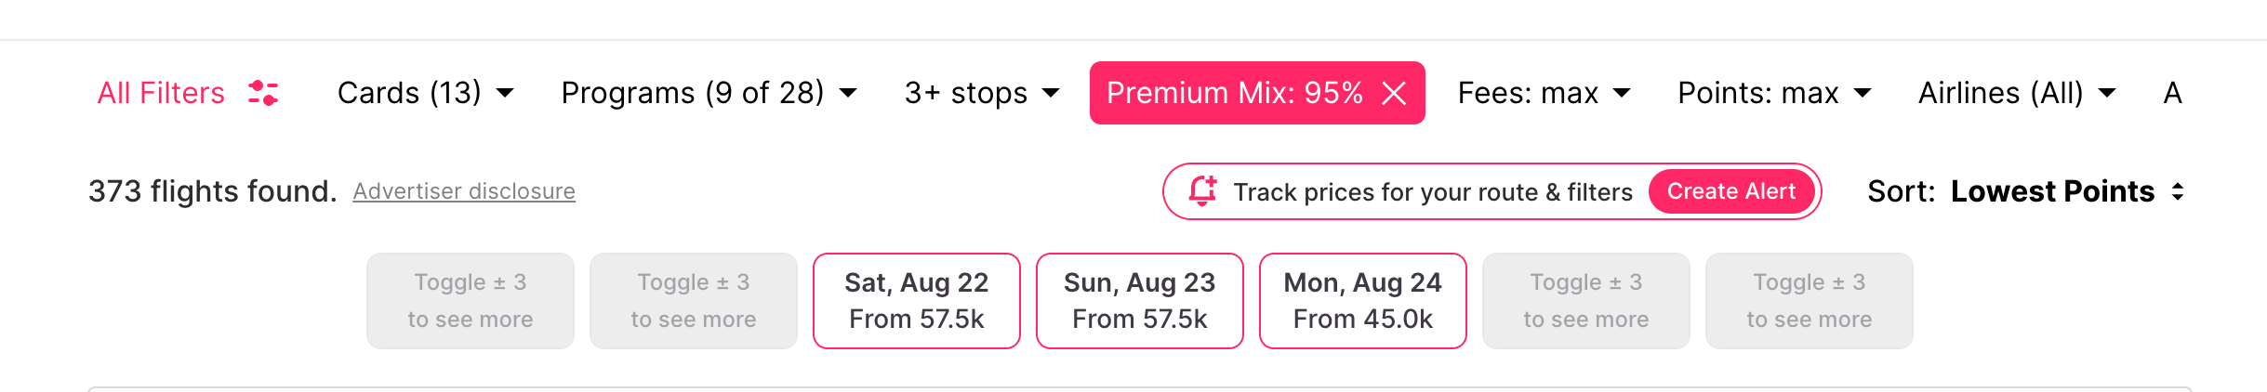
Task: Open the 3+ stops dropdown
Action: (981, 93)
